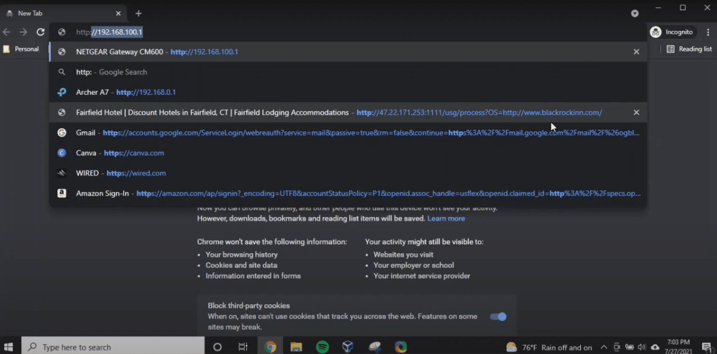Remove the Fairfield Hotel suggestion

click(636, 112)
